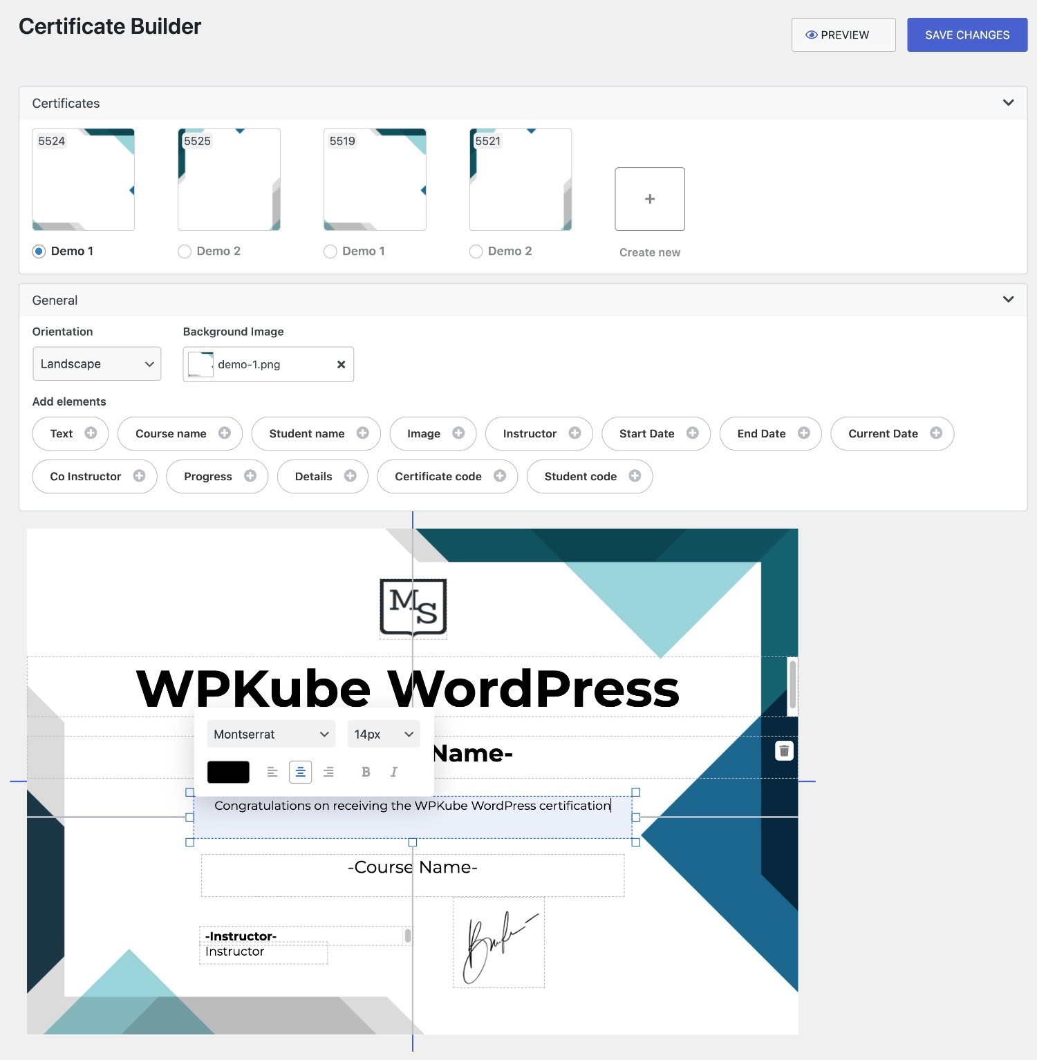
Task: Click certificate 5525 thumbnail
Action: click(229, 180)
